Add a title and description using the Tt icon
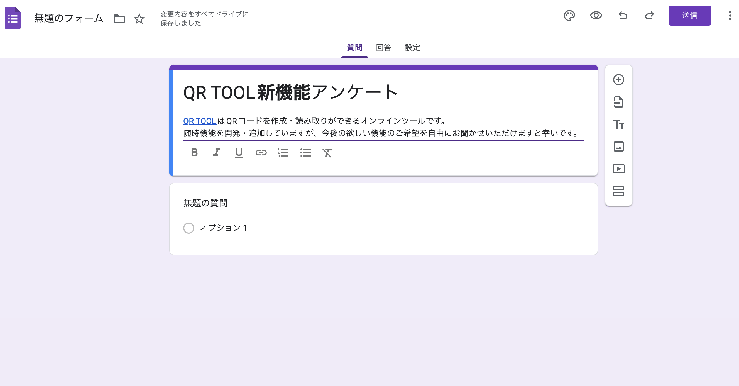 (619, 124)
